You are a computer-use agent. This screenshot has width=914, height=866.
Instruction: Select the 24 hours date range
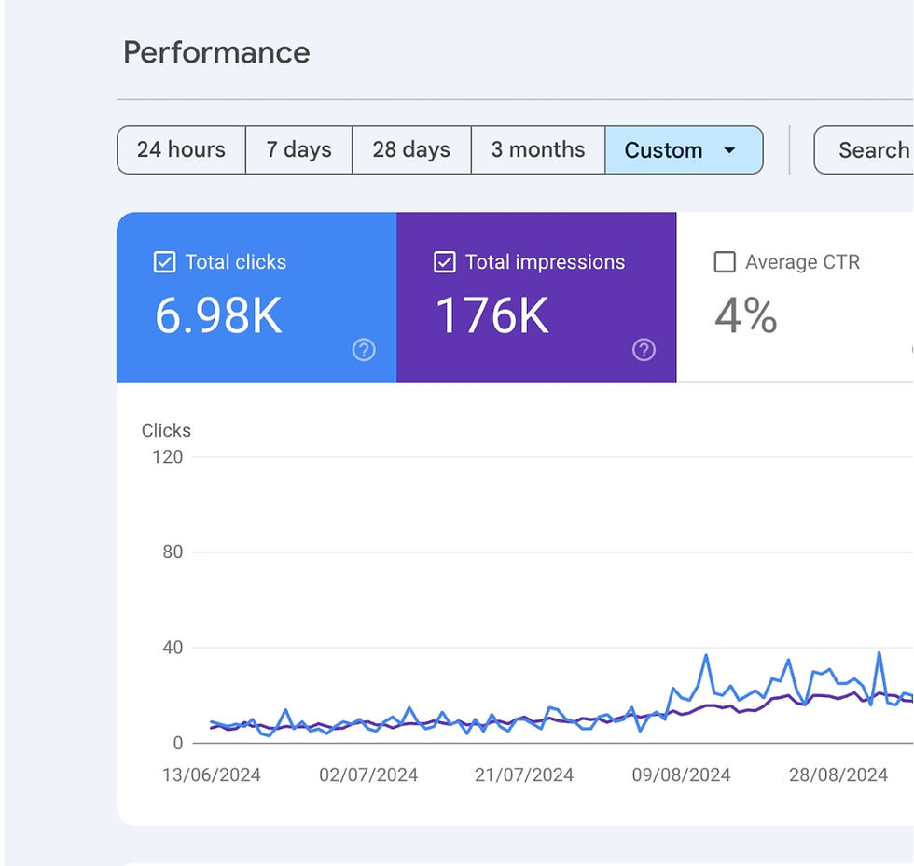click(181, 150)
